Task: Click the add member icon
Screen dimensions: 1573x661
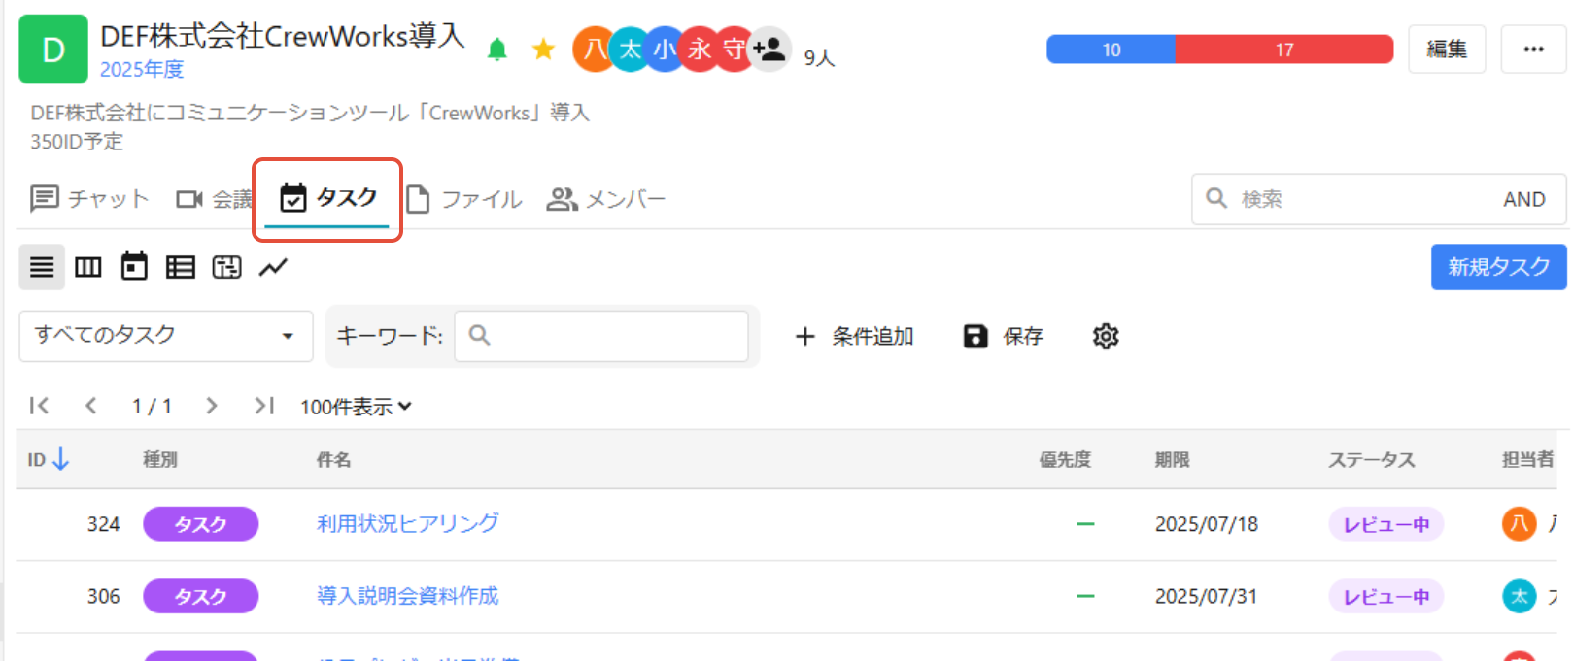Action: click(770, 49)
